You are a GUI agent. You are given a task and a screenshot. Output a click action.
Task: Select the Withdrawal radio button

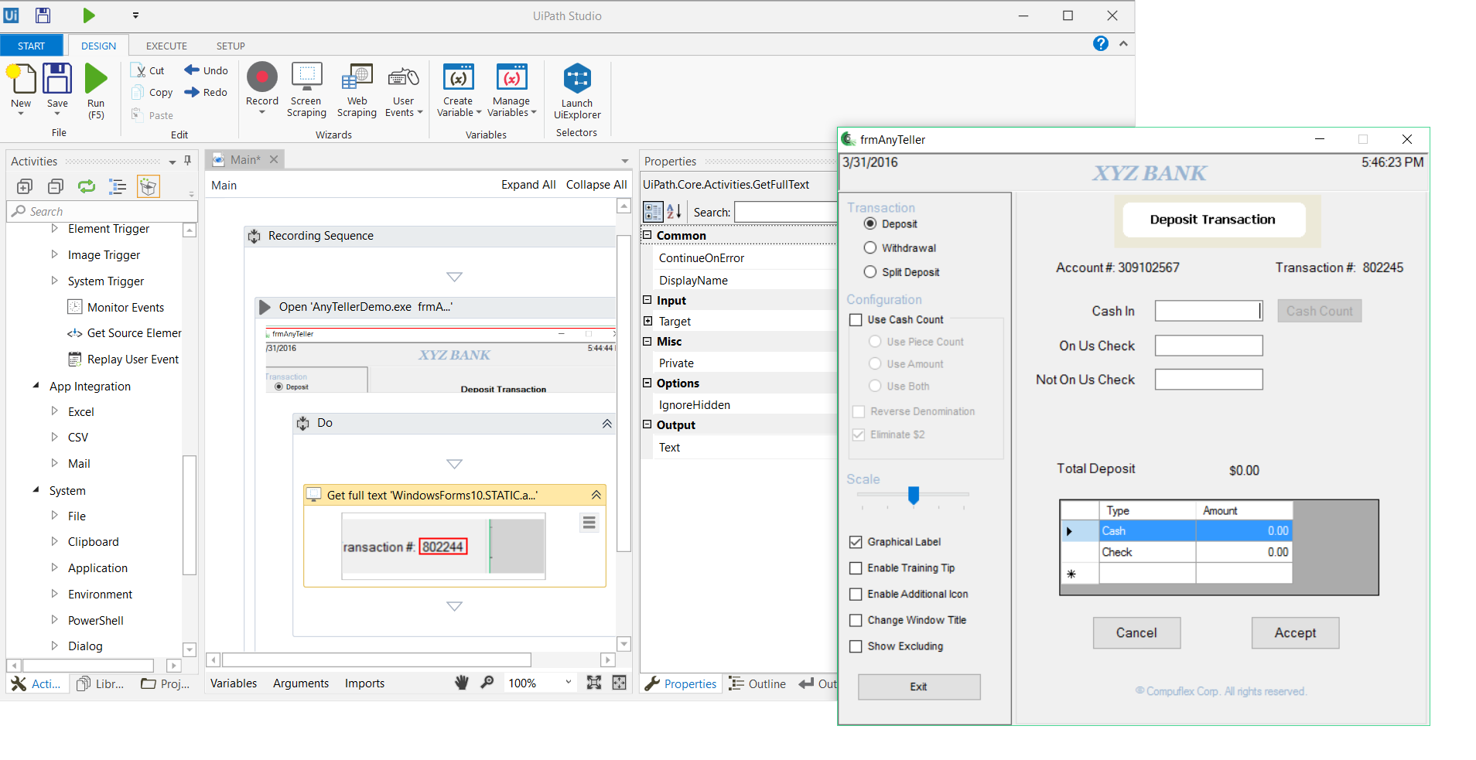pyautogui.click(x=870, y=248)
